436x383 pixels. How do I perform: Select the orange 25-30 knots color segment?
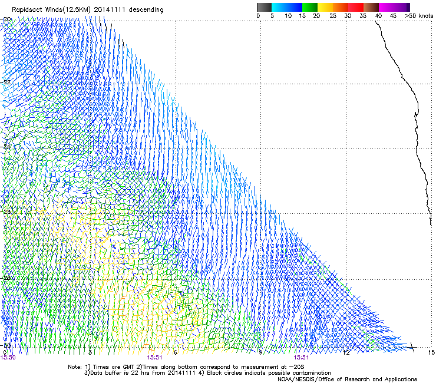(341, 7)
